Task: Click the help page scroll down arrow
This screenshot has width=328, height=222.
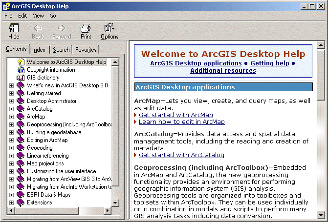Action: pyautogui.click(x=321, y=215)
